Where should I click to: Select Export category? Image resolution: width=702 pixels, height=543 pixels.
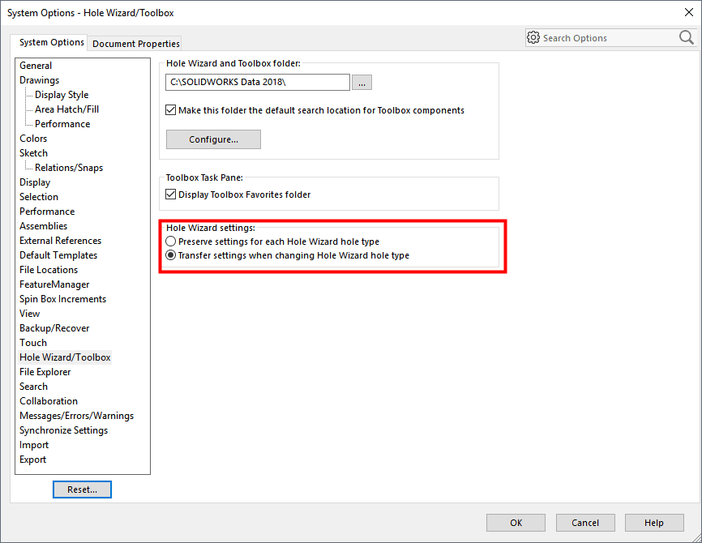32,460
